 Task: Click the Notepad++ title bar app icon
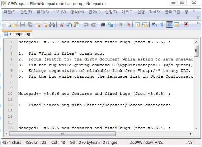coord(3,3)
